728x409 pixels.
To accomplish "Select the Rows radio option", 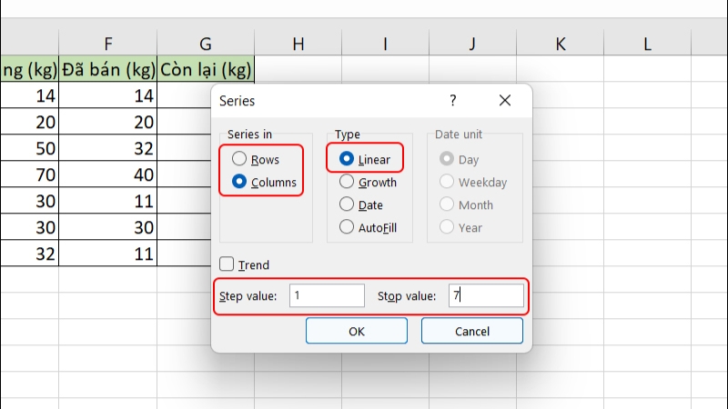I will point(239,159).
